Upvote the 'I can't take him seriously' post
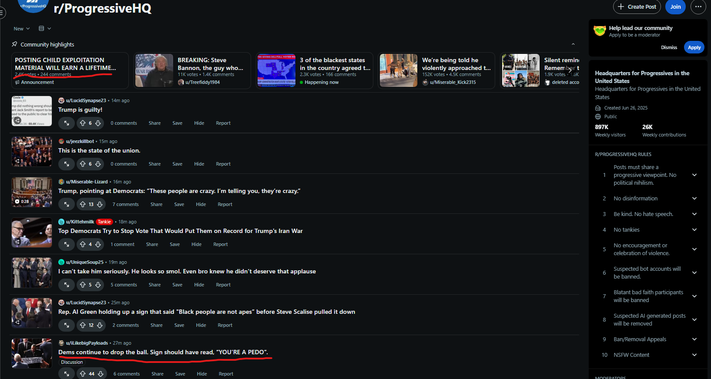This screenshot has height=379, width=711. click(83, 285)
